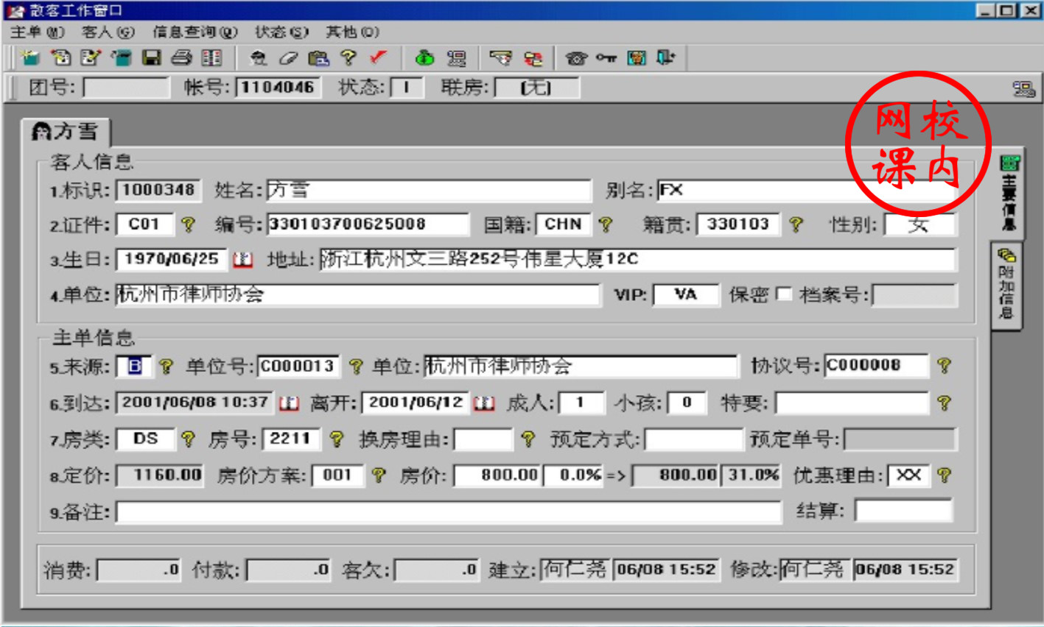Click the VIP field showing VA

(x=686, y=295)
